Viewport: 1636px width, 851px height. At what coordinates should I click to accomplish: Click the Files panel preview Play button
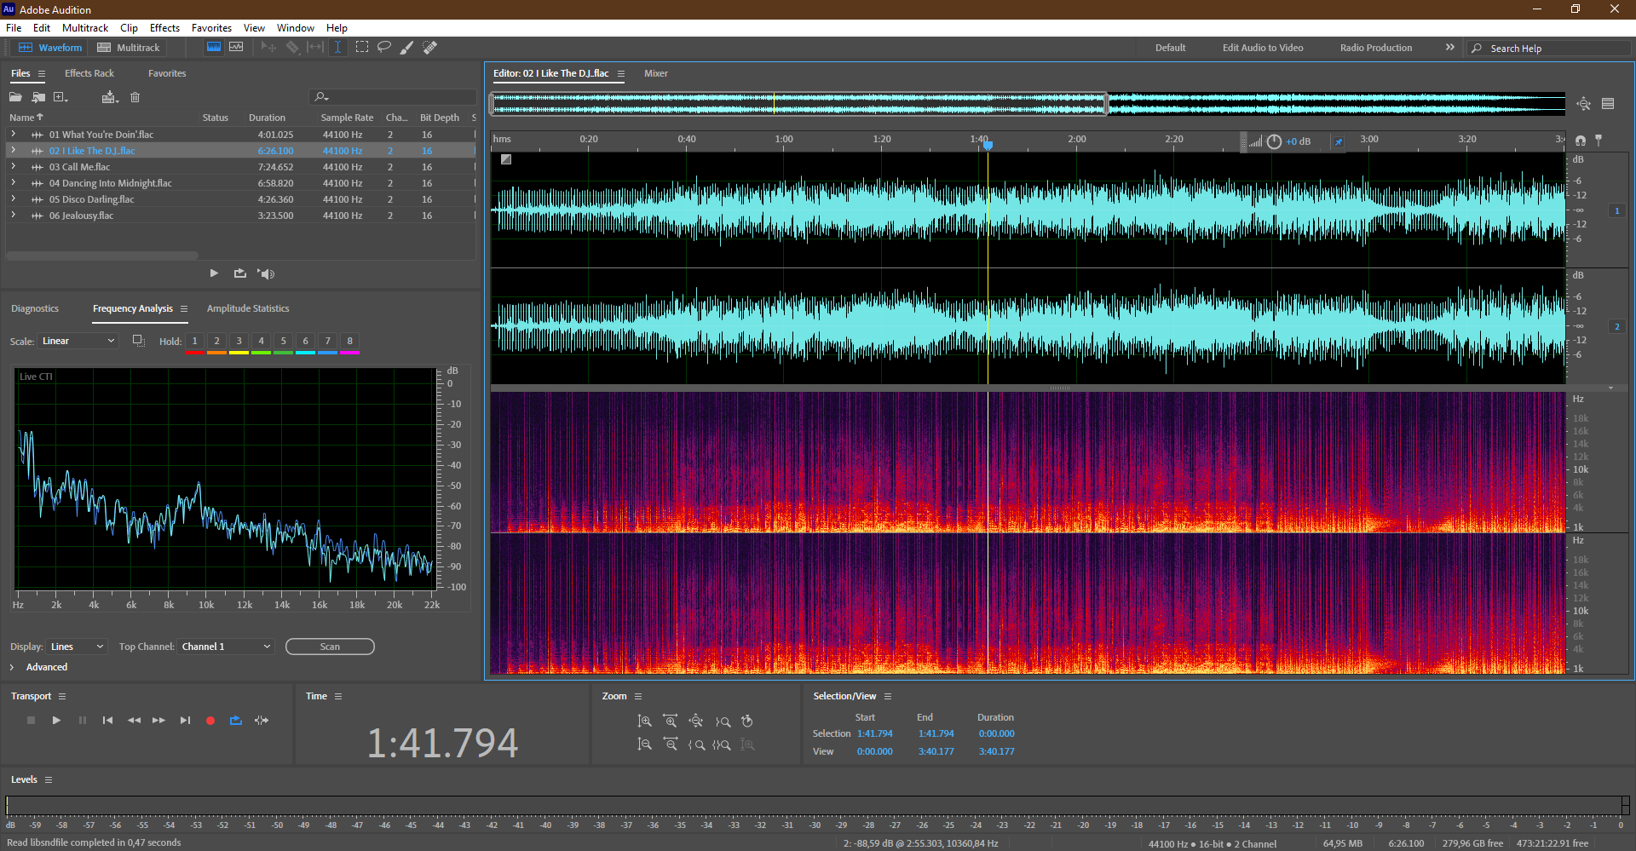214,273
